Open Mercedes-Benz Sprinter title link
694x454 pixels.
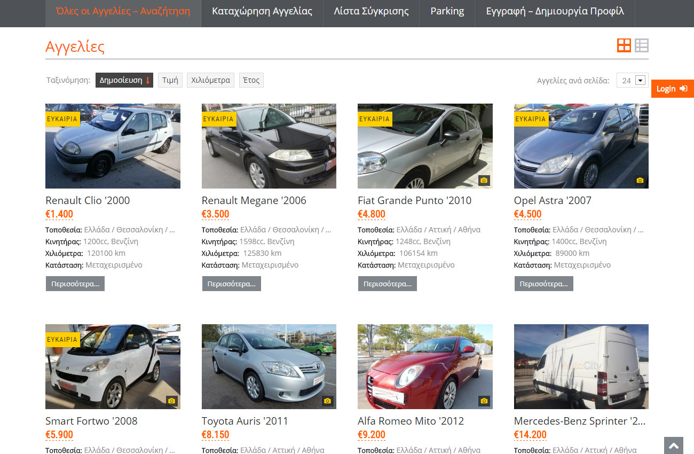(580, 421)
